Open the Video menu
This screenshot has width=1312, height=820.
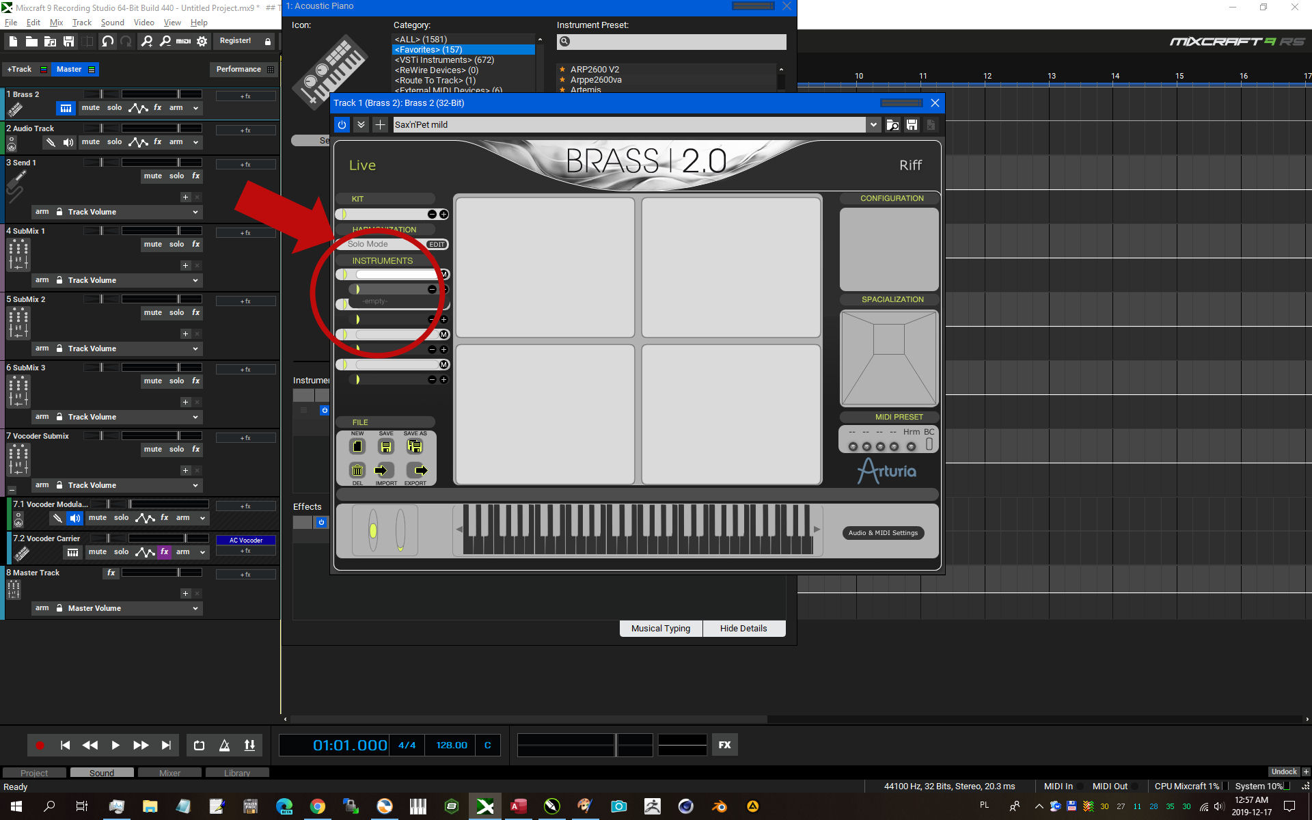[x=143, y=23]
